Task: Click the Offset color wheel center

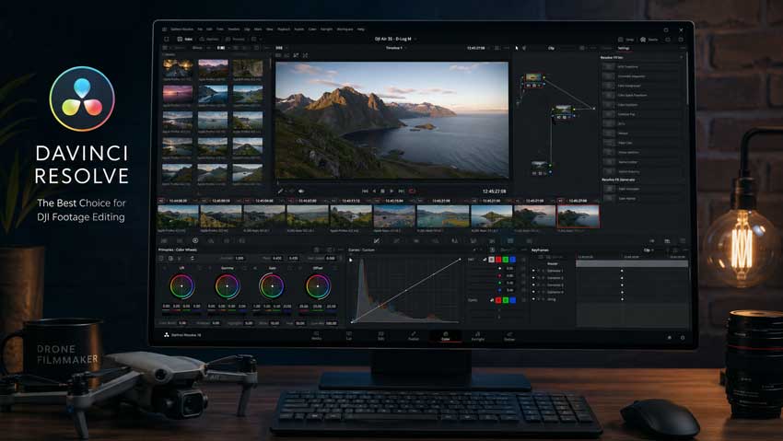Action: pos(318,286)
